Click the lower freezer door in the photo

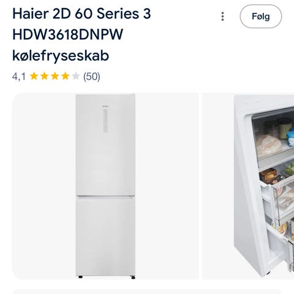point(105,236)
